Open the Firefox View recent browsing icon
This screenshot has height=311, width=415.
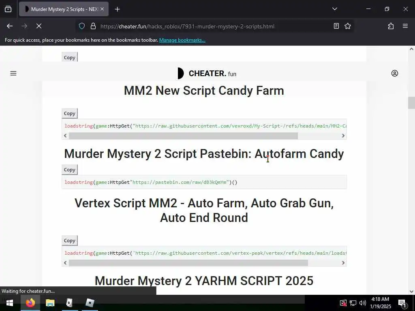[8, 9]
